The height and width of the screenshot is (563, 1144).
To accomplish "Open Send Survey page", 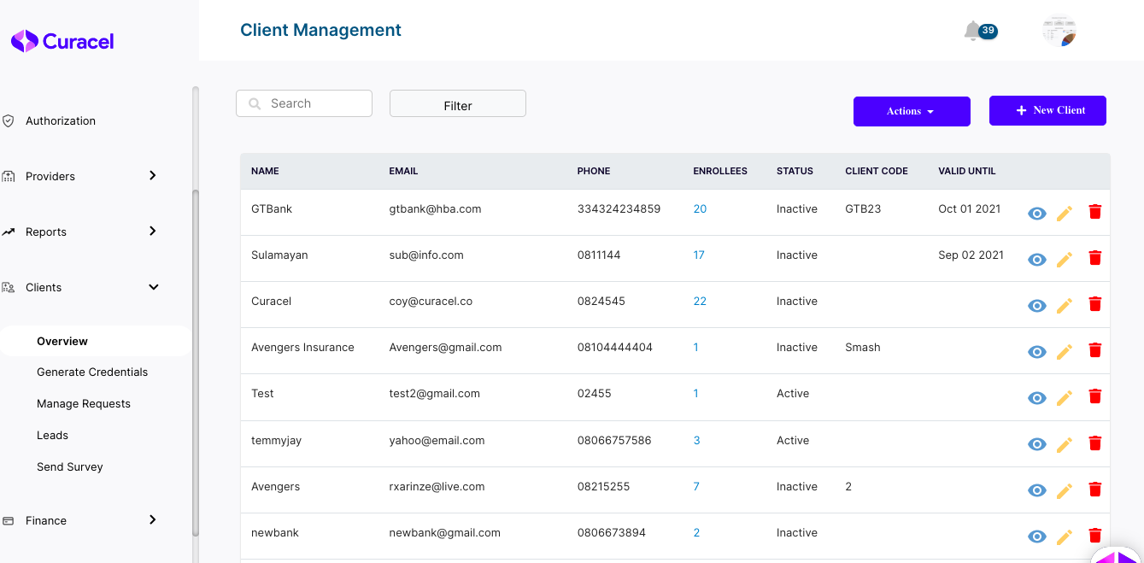I will pos(70,466).
